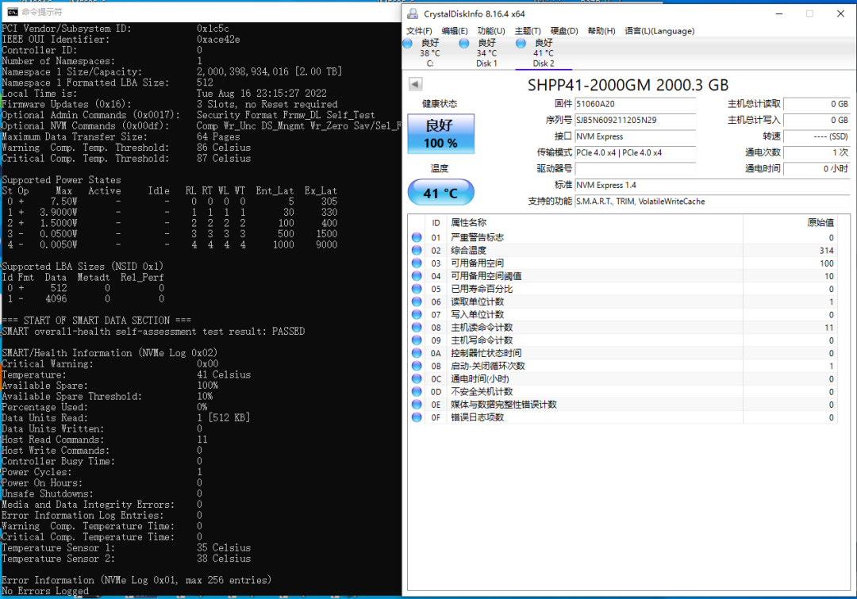This screenshot has width=857, height=599.
Task: Click 'No Errors Logged' in Command Prompt
Action: (45, 591)
